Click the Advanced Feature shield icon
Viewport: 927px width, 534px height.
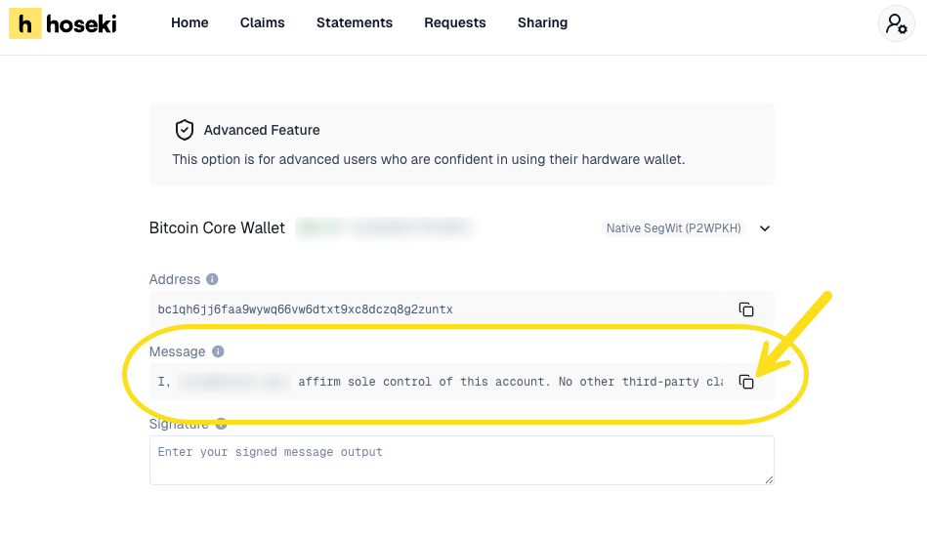tap(184, 130)
